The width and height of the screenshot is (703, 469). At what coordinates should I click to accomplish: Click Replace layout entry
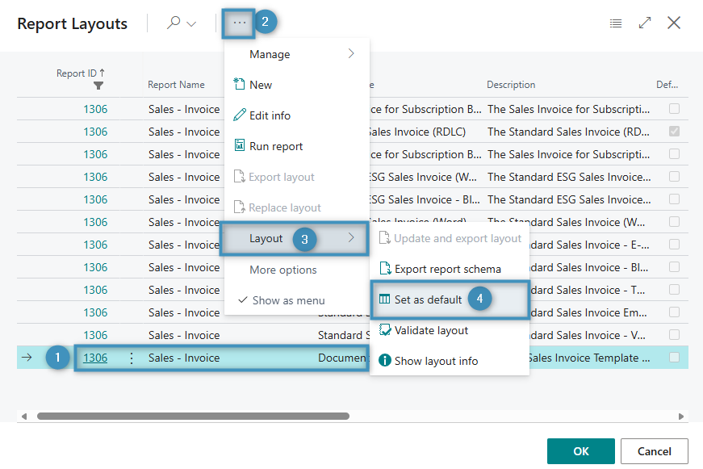pos(296,207)
